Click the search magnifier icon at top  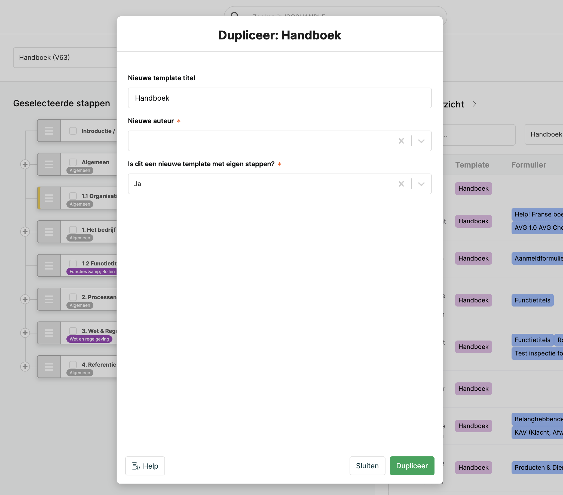tap(234, 14)
